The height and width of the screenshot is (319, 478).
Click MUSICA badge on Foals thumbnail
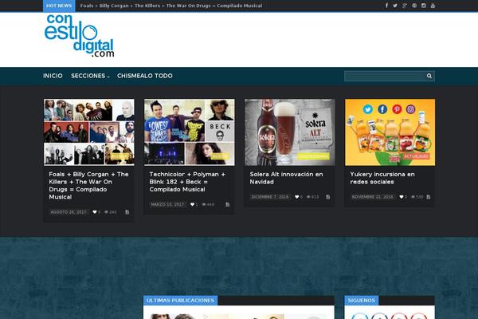coord(119,156)
